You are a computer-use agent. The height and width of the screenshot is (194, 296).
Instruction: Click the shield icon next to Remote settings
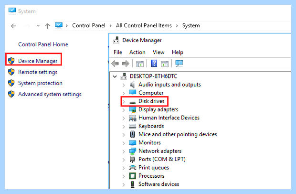[x=11, y=72]
